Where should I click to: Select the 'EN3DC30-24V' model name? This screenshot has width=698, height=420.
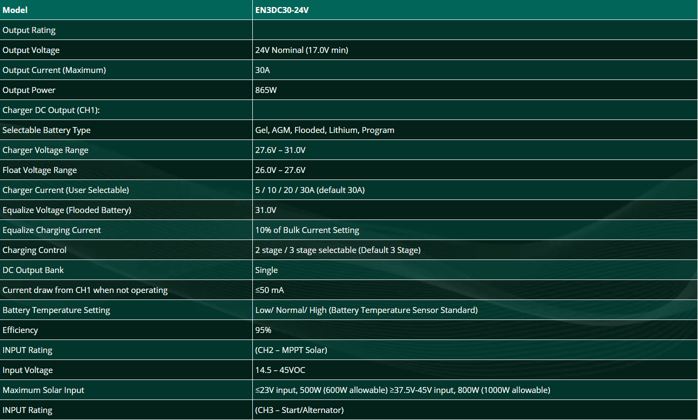click(x=282, y=10)
